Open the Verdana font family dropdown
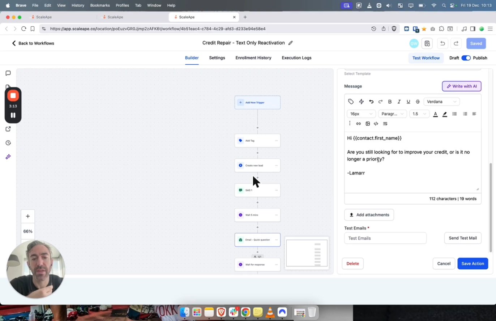 tap(441, 102)
